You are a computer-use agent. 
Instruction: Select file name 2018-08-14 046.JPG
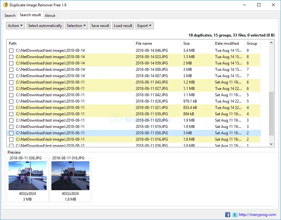pyautogui.click(x=152, y=50)
